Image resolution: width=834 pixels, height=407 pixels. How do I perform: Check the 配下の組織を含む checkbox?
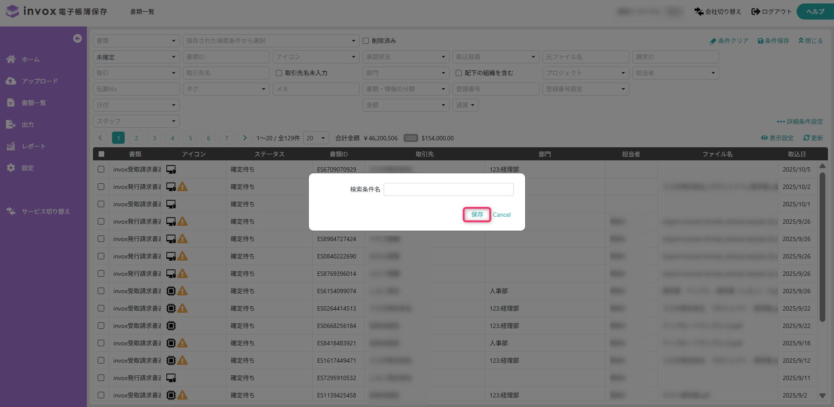pyautogui.click(x=458, y=73)
